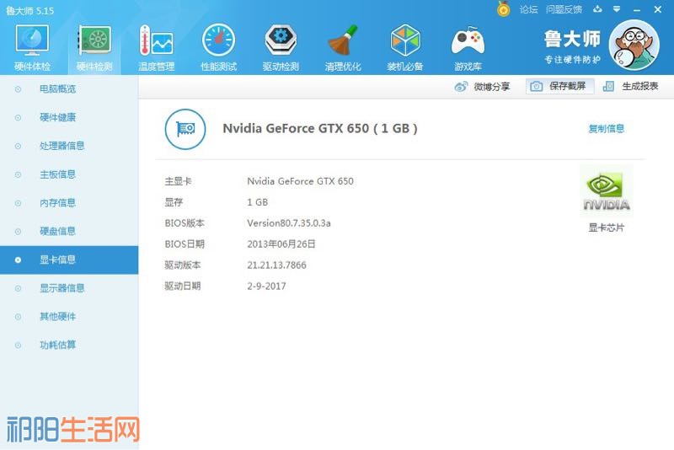
Task: Click the 显存 value 1 GB
Action: (258, 202)
